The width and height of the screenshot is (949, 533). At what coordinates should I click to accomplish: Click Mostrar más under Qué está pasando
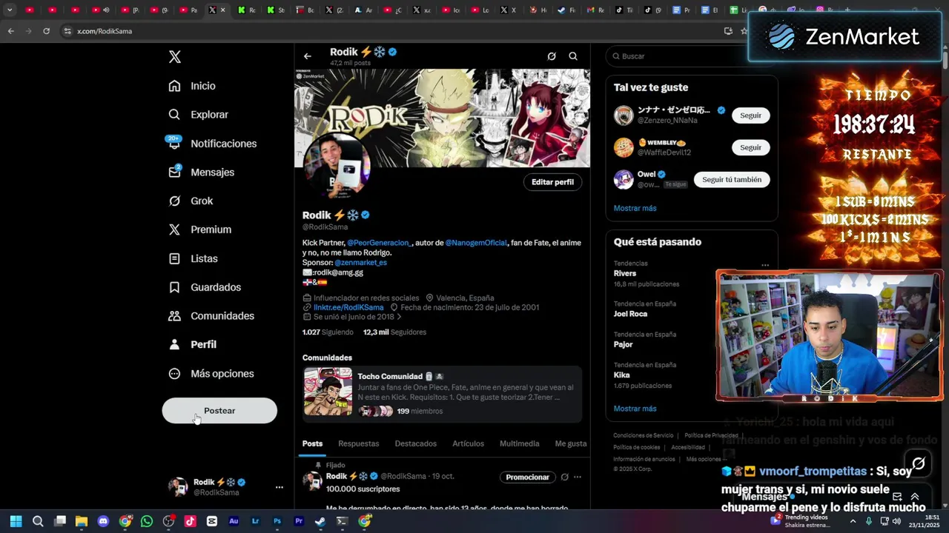click(x=635, y=409)
